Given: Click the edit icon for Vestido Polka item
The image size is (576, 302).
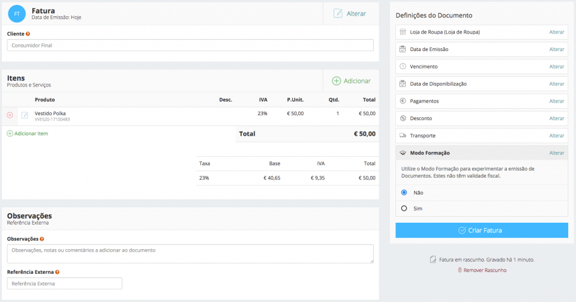Looking at the screenshot, I should (25, 115).
